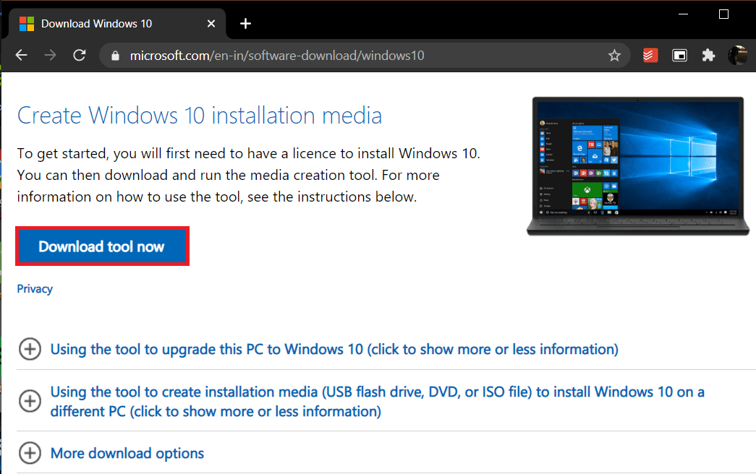The height and width of the screenshot is (474, 756).
Task: Select the Download Windows 10 tab
Action: point(117,24)
